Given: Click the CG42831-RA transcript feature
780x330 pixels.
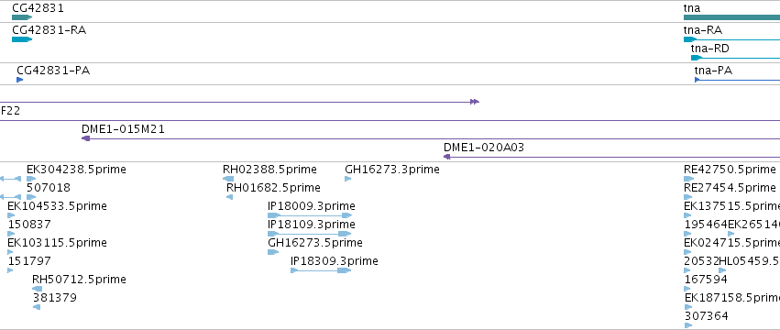Looking at the screenshot, I should point(22,39).
